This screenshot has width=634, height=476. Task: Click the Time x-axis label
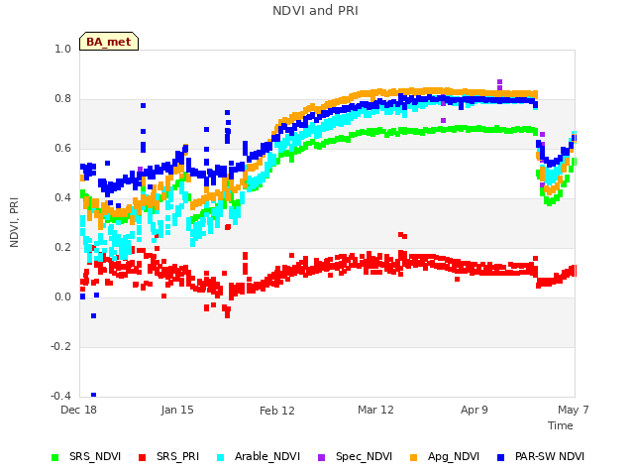(x=561, y=425)
